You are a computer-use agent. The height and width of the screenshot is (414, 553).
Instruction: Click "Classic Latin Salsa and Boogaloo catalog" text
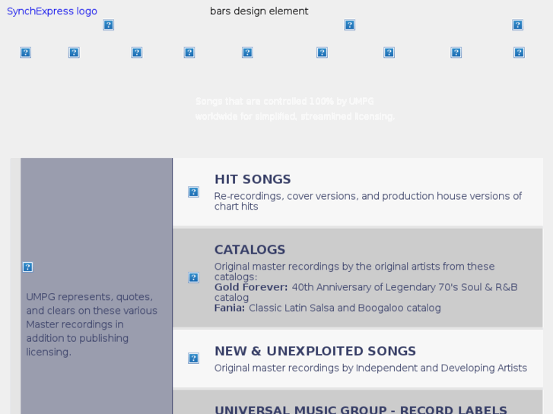point(345,308)
